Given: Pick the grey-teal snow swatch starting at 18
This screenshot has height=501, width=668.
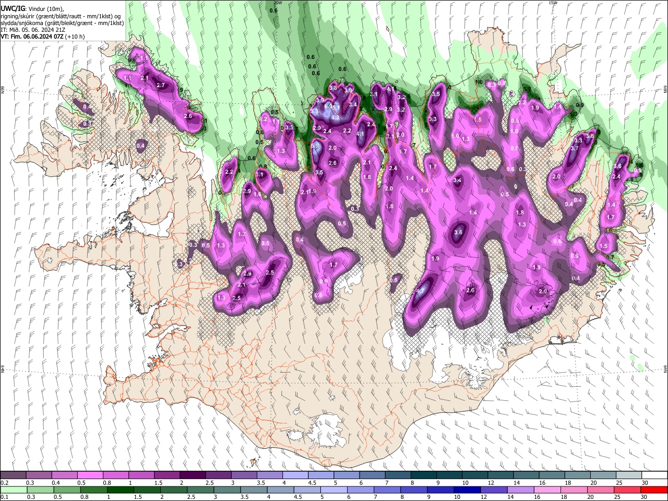Looking at the screenshot, I should 577,475.
